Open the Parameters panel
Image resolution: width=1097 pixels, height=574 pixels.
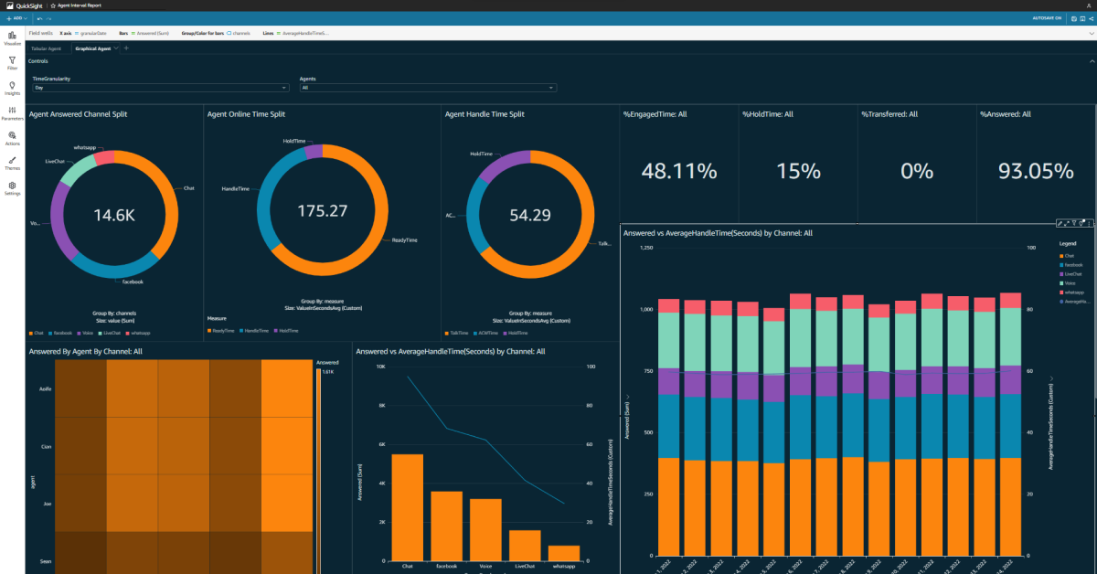coord(11,113)
